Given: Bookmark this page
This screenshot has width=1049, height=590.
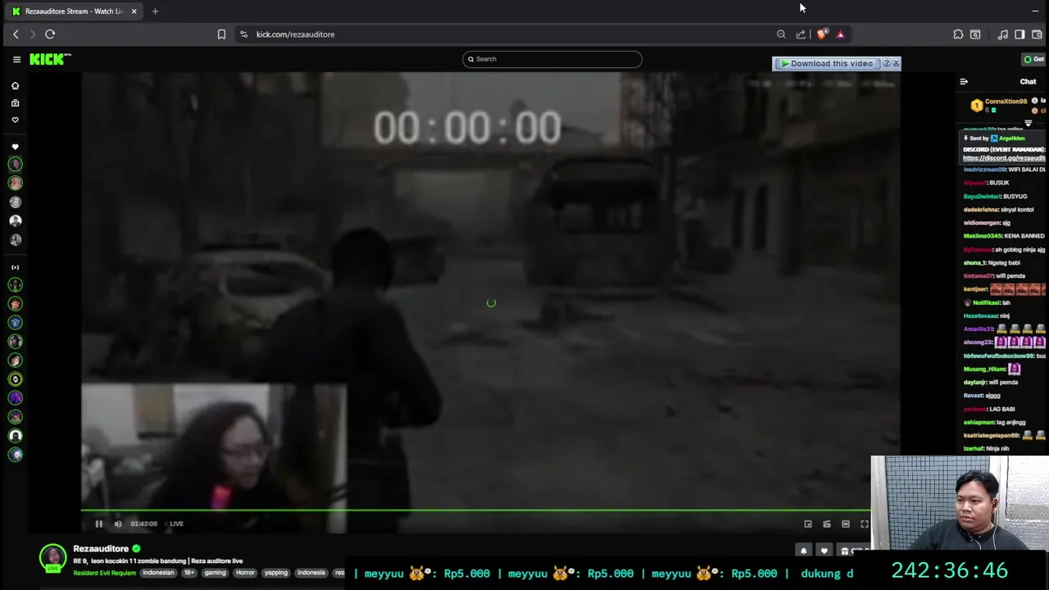Looking at the screenshot, I should (x=221, y=34).
